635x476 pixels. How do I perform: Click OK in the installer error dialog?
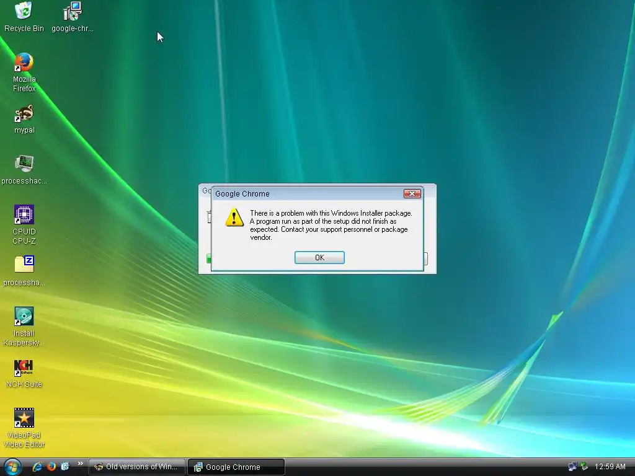point(319,257)
